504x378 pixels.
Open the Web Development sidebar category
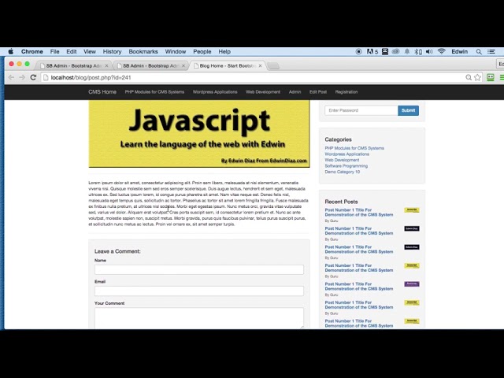342,160
